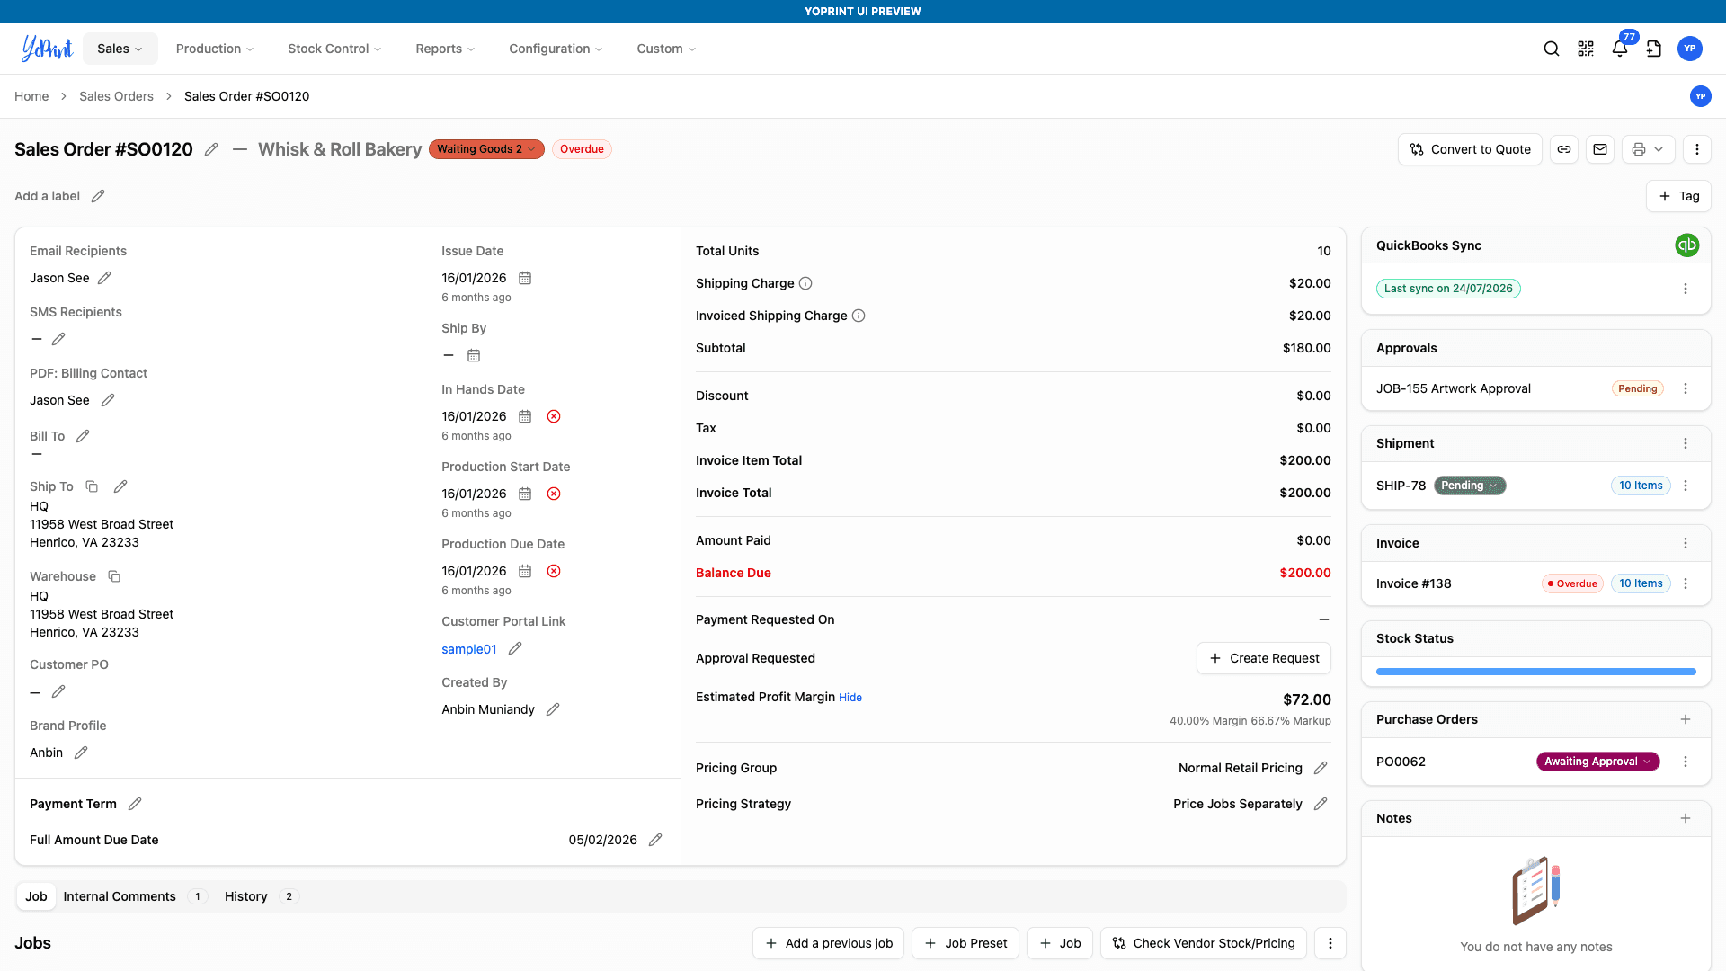1726x971 pixels.
Task: Edit the SMS Recipients field
Action: click(58, 339)
